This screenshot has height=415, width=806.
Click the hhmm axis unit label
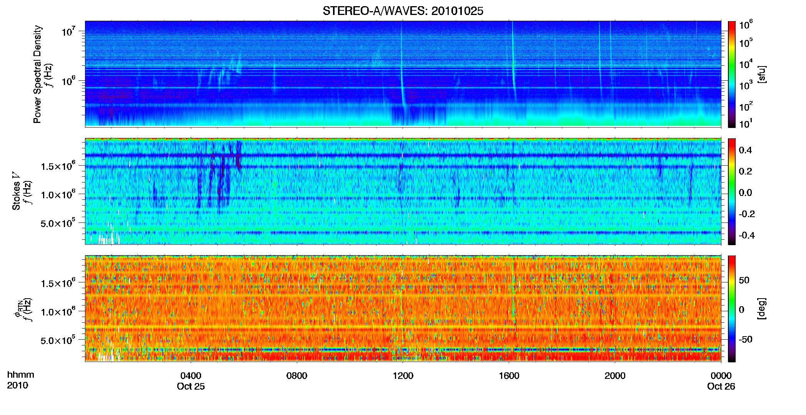click(21, 375)
